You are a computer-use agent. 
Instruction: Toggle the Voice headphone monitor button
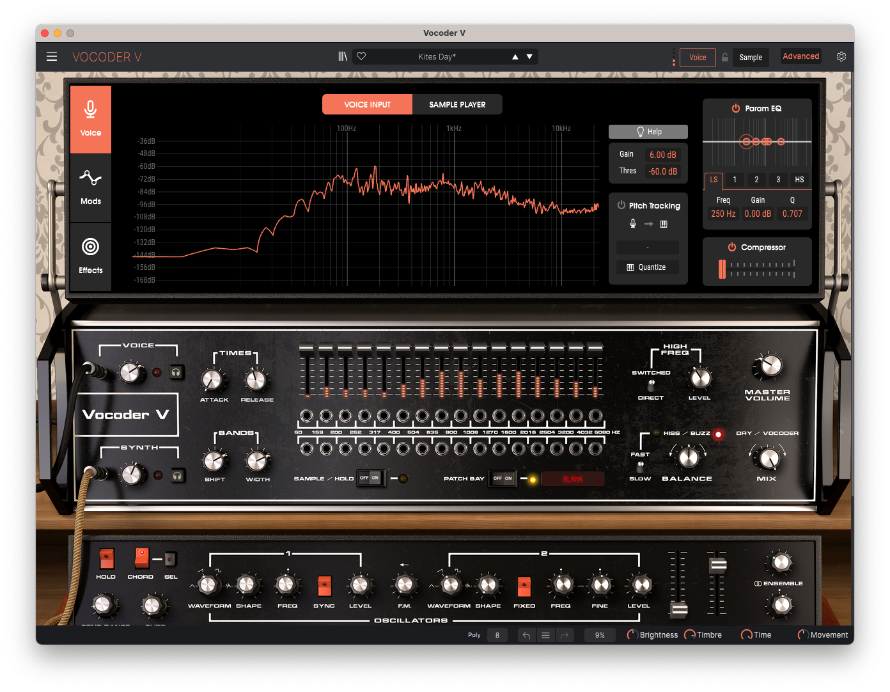(x=176, y=372)
